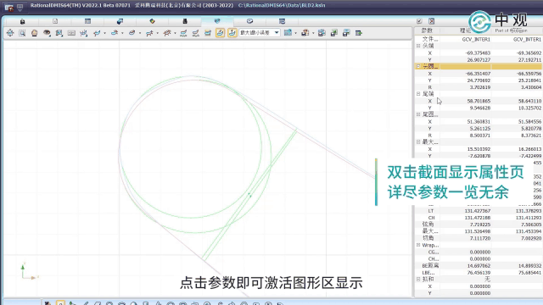Click the 无 value in 拟和 row
This screenshot has width=543, height=305.
tap(488, 280)
